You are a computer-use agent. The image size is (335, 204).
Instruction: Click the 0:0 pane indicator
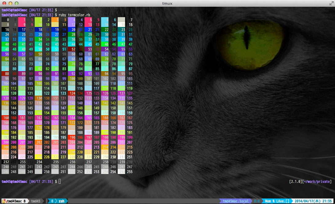(257, 201)
